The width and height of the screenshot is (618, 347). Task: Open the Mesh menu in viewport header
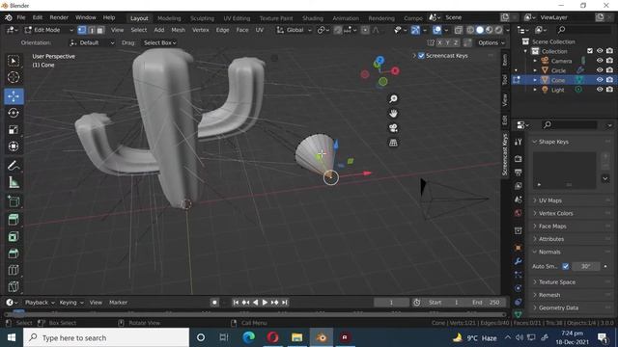coord(178,30)
